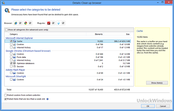Check Chrome Internet history checkbox
The image size is (174, 111).
(11, 60)
